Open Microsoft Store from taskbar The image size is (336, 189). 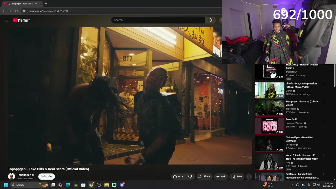[83, 185]
